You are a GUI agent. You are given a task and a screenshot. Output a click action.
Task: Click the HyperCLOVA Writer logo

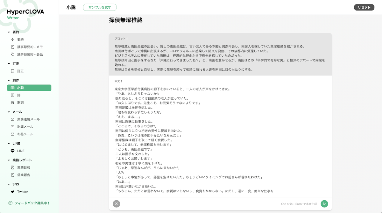click(x=25, y=14)
